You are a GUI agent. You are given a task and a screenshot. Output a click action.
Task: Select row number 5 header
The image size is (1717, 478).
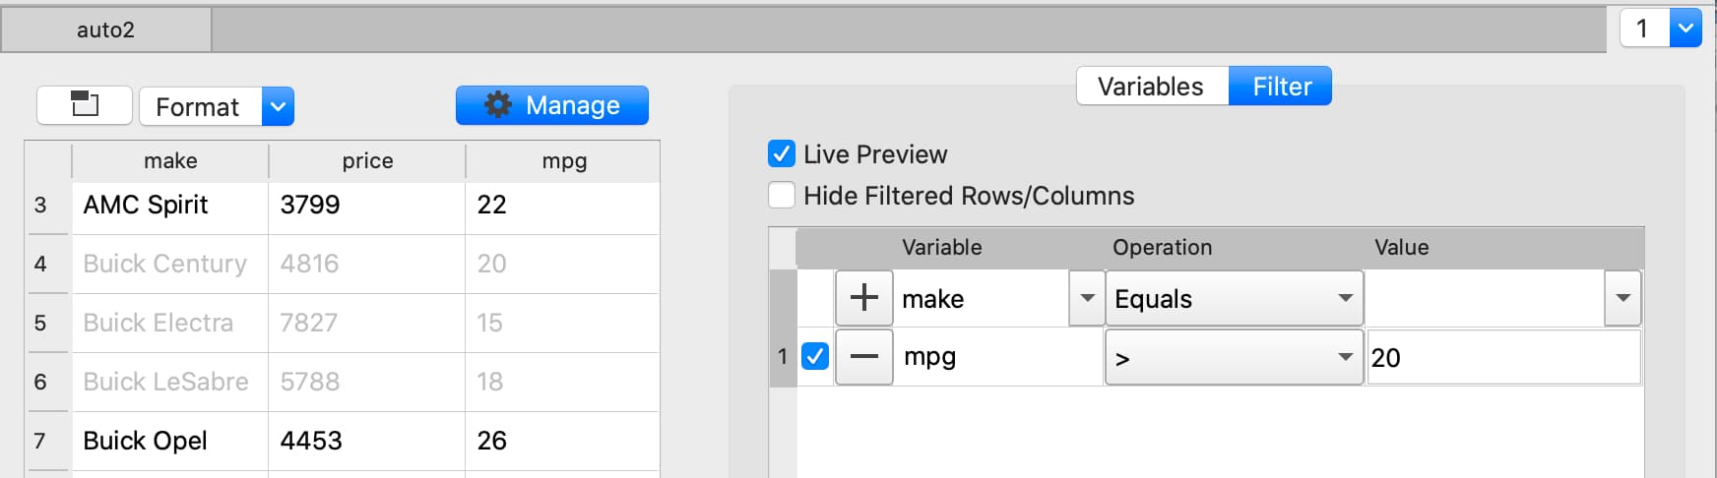click(47, 323)
